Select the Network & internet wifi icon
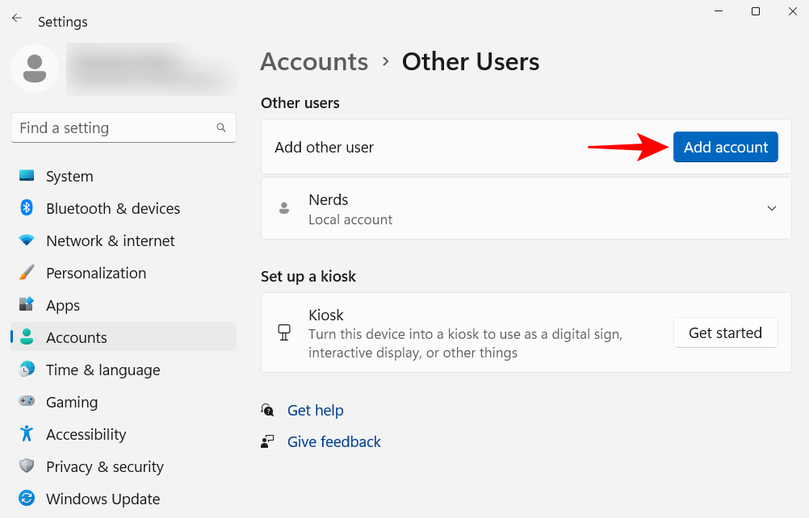The image size is (809, 518). pos(27,240)
